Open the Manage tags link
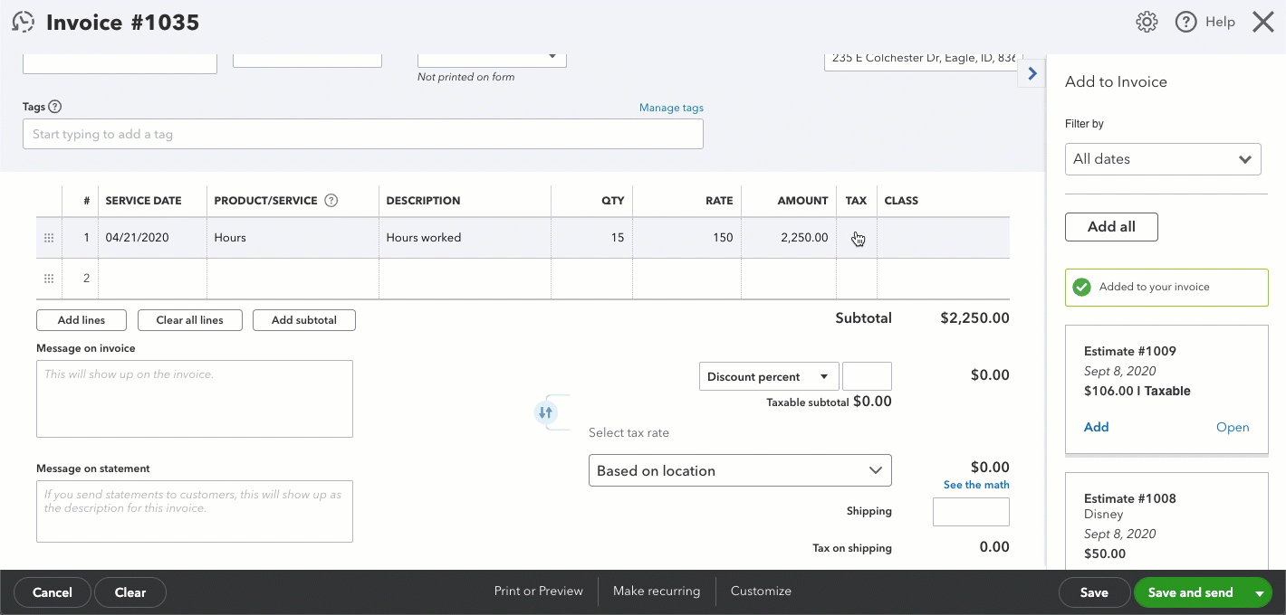 671,108
